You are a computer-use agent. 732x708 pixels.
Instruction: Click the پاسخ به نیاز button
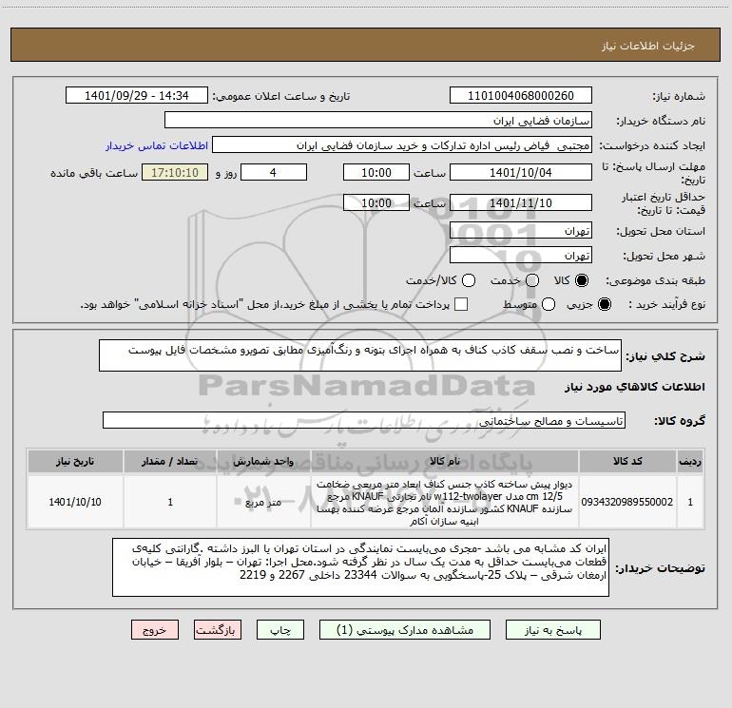point(552,630)
